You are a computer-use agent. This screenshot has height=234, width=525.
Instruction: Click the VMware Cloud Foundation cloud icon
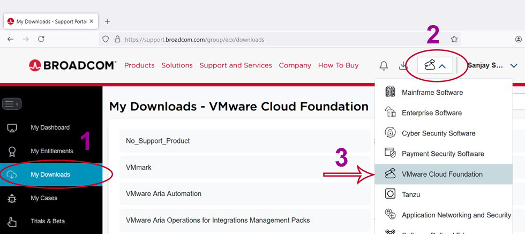pyautogui.click(x=391, y=173)
